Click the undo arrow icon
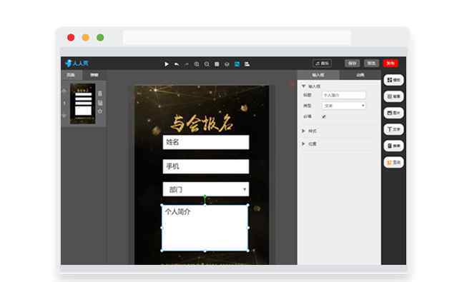This screenshot has height=282, width=472. coord(177,64)
